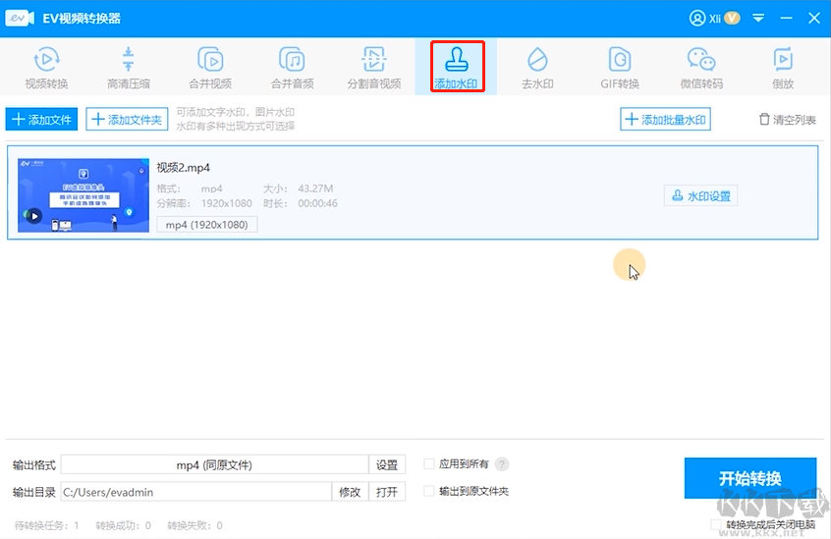Click the 43.27M file size value
831x539 pixels.
pos(315,189)
